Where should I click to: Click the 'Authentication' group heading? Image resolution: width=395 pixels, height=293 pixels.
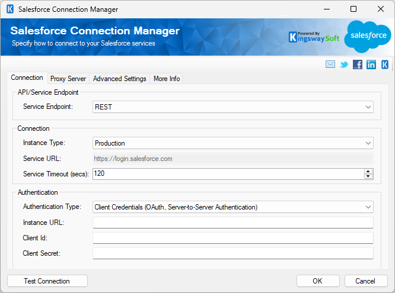click(37, 192)
